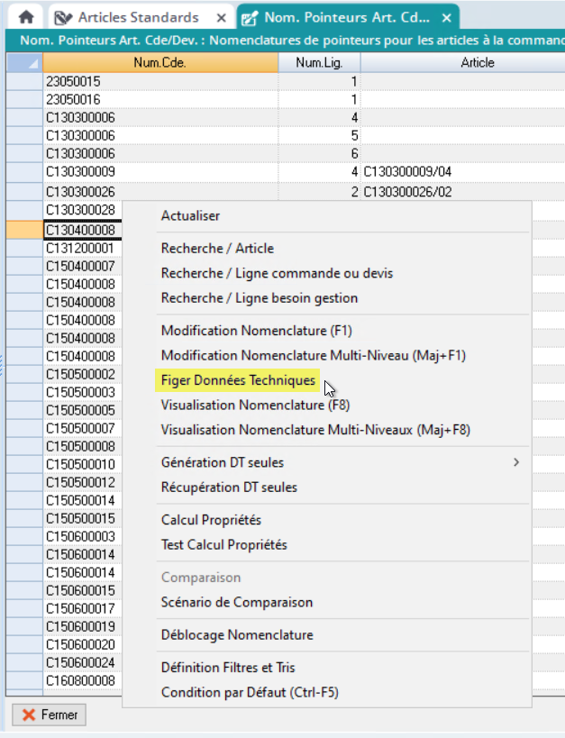Click the red X Fermer button

[50, 715]
